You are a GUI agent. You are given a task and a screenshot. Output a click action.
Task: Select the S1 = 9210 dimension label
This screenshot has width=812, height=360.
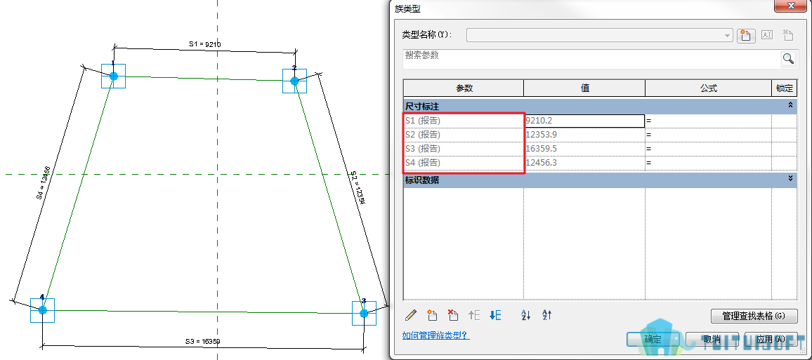(x=205, y=44)
